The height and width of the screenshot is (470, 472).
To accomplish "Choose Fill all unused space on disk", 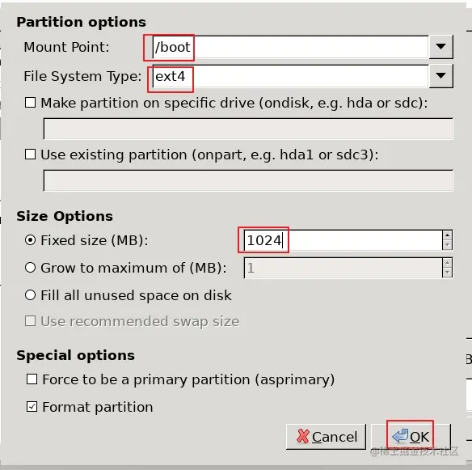I will point(31,295).
